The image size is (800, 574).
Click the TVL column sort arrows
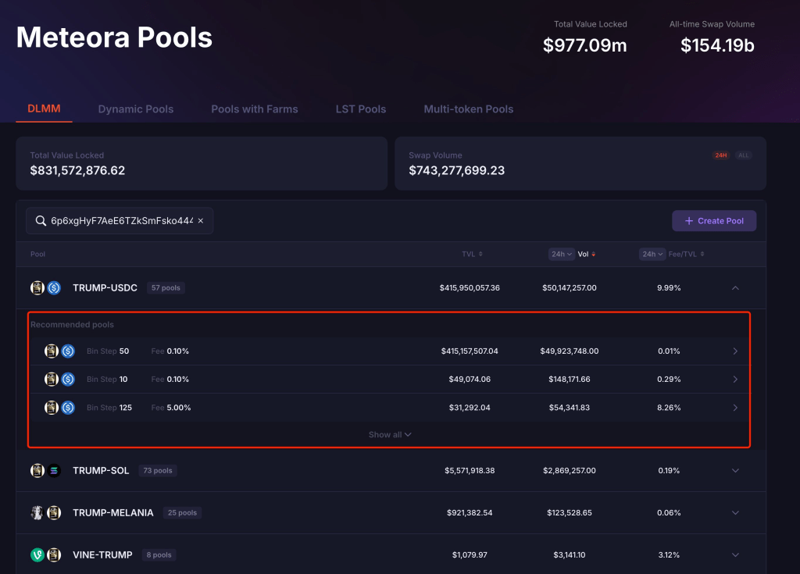(480, 254)
